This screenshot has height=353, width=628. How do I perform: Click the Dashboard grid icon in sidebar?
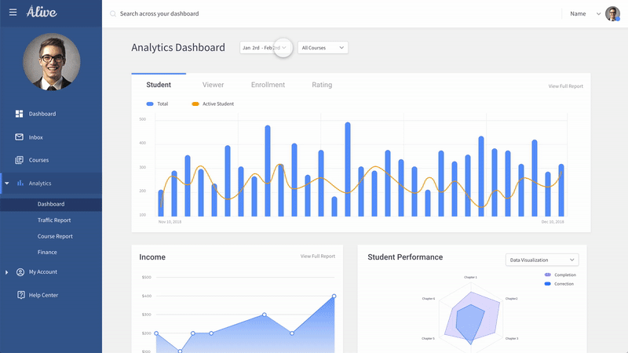pos(19,114)
